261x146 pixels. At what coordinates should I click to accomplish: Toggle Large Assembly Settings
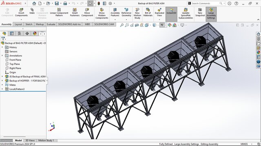[211, 14]
